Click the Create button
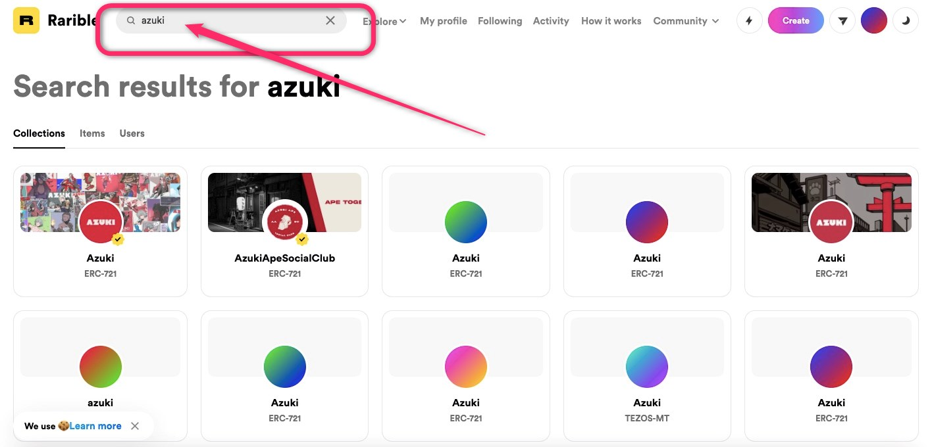Image resolution: width=932 pixels, height=447 pixels. [796, 21]
